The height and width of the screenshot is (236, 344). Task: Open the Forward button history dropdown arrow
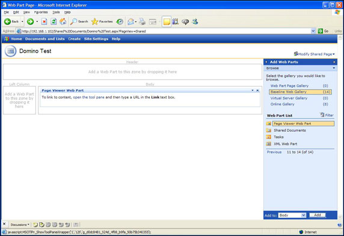(37, 22)
